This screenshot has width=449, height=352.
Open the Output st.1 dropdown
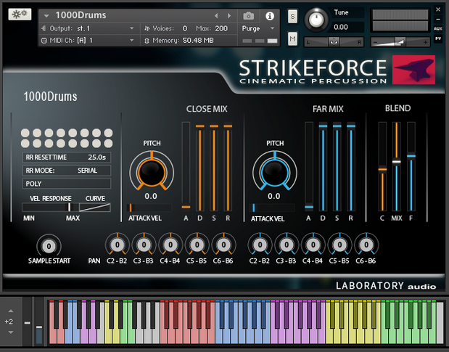tap(88, 28)
